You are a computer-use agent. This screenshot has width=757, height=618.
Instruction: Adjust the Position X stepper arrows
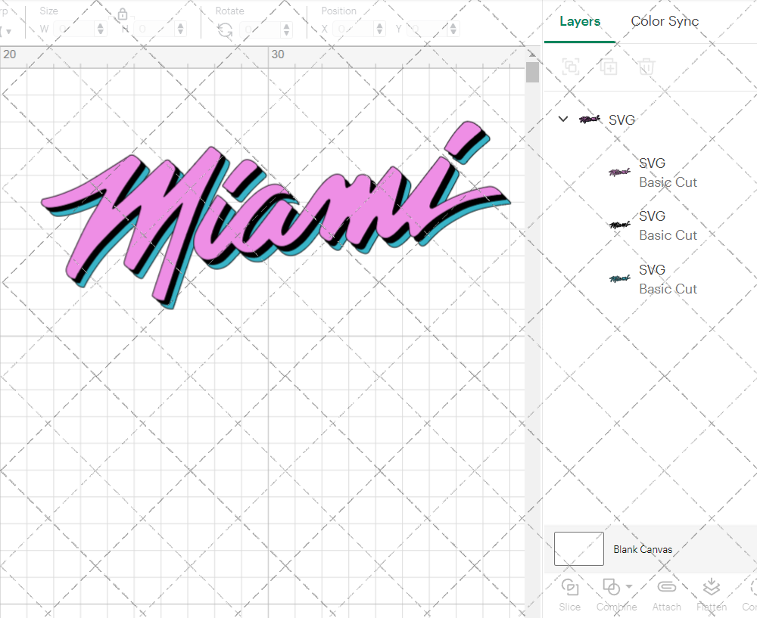point(380,29)
